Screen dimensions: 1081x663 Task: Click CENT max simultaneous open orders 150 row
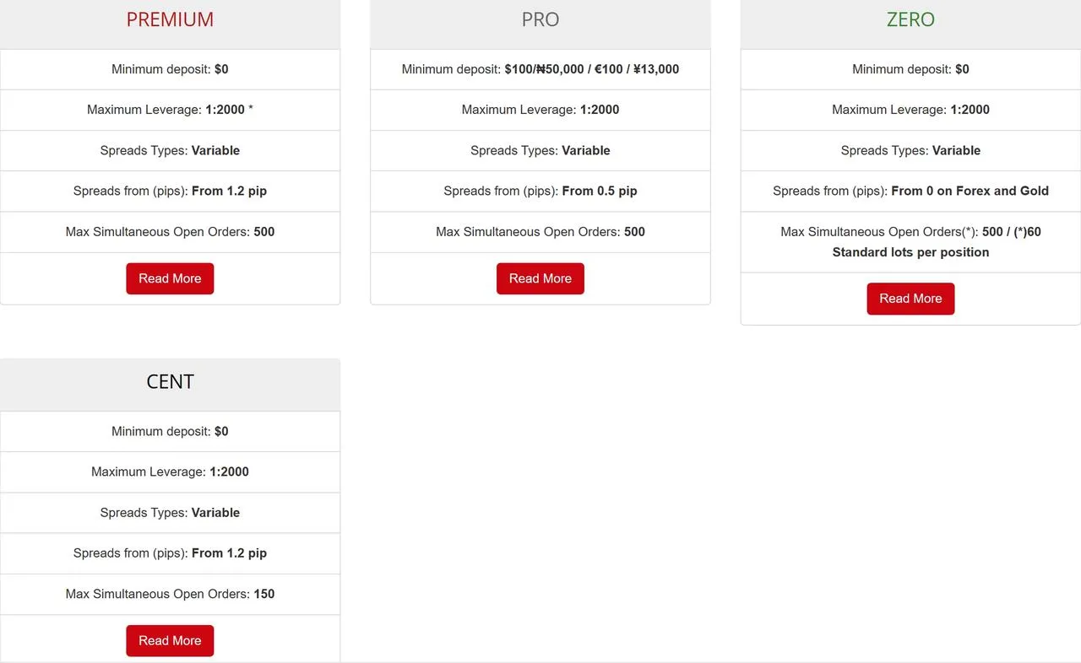pyautogui.click(x=170, y=594)
